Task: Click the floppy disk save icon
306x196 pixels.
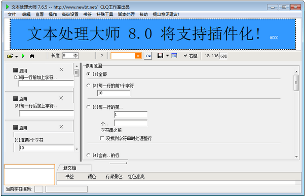Action: click(160, 56)
